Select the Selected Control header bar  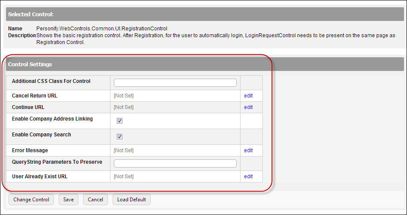pyautogui.click(x=205, y=14)
